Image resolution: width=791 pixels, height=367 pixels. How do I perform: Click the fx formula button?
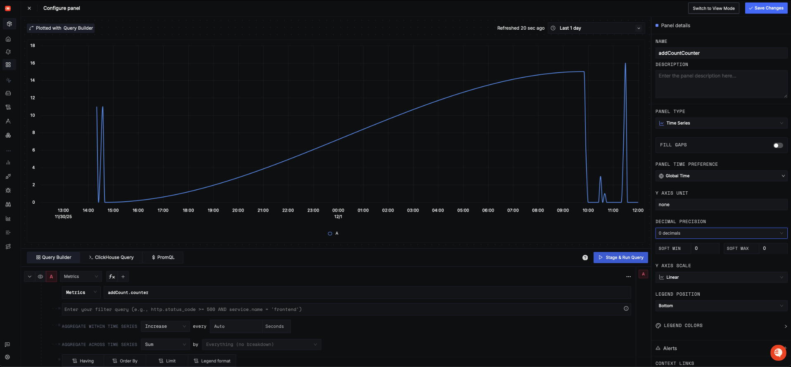point(112,277)
